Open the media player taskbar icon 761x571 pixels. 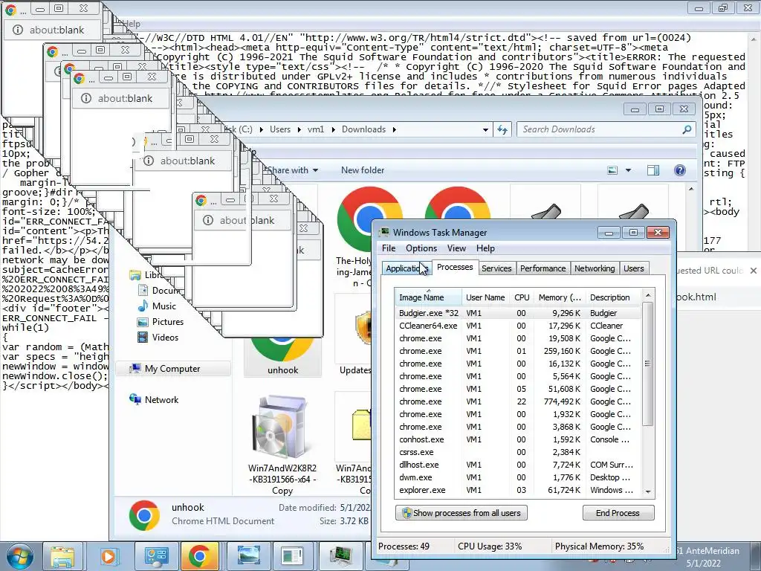point(109,556)
